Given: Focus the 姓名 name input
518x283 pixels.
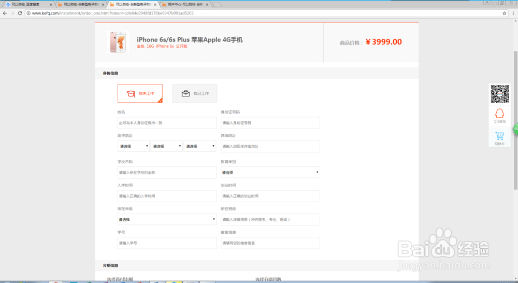Looking at the screenshot, I should pyautogui.click(x=167, y=123).
